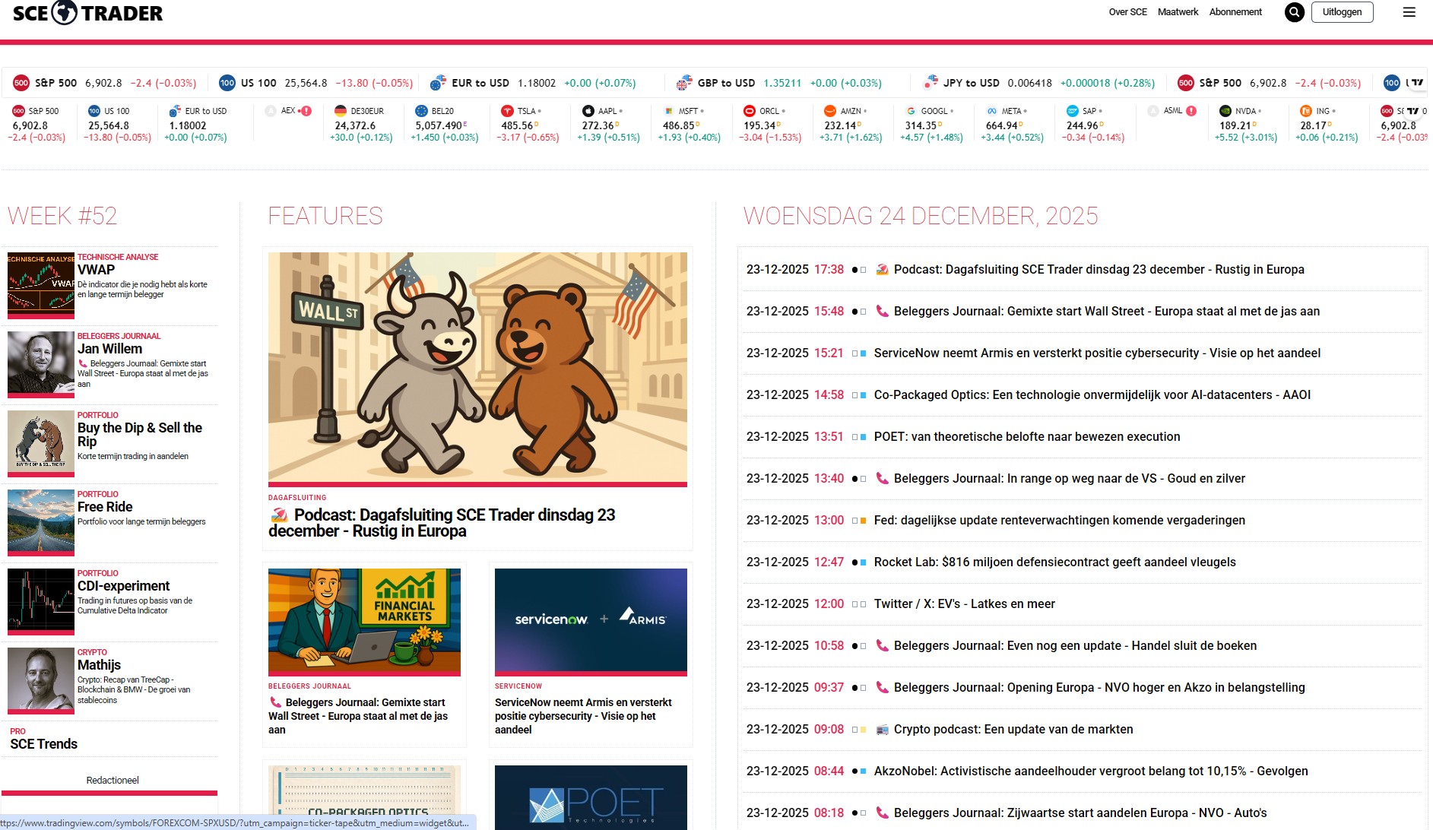Click the Oracle logo beside ORCL
This screenshot has width=1433, height=830.
tap(749, 111)
